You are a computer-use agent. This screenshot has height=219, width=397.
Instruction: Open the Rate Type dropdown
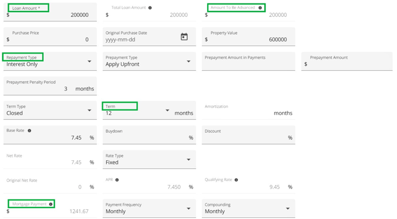coord(149,159)
